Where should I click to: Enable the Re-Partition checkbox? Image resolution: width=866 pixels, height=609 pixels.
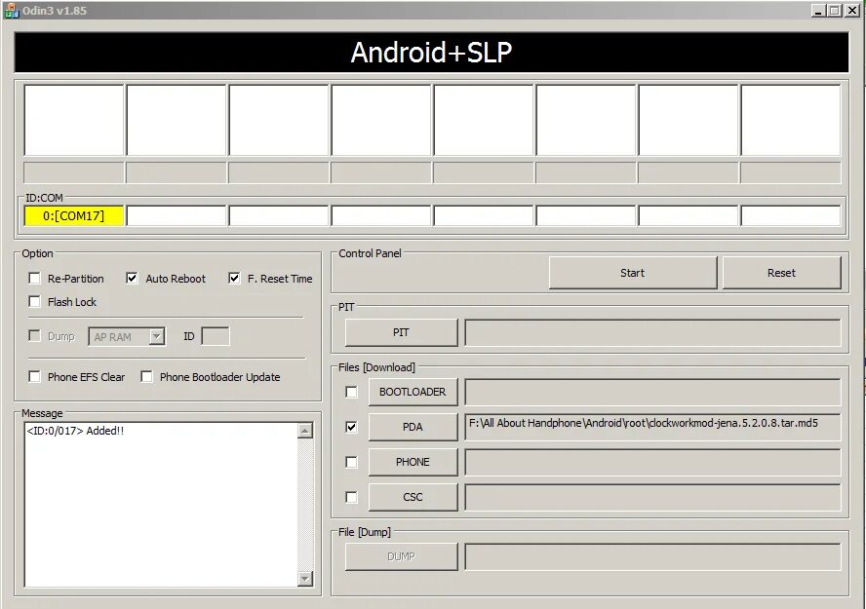34,278
